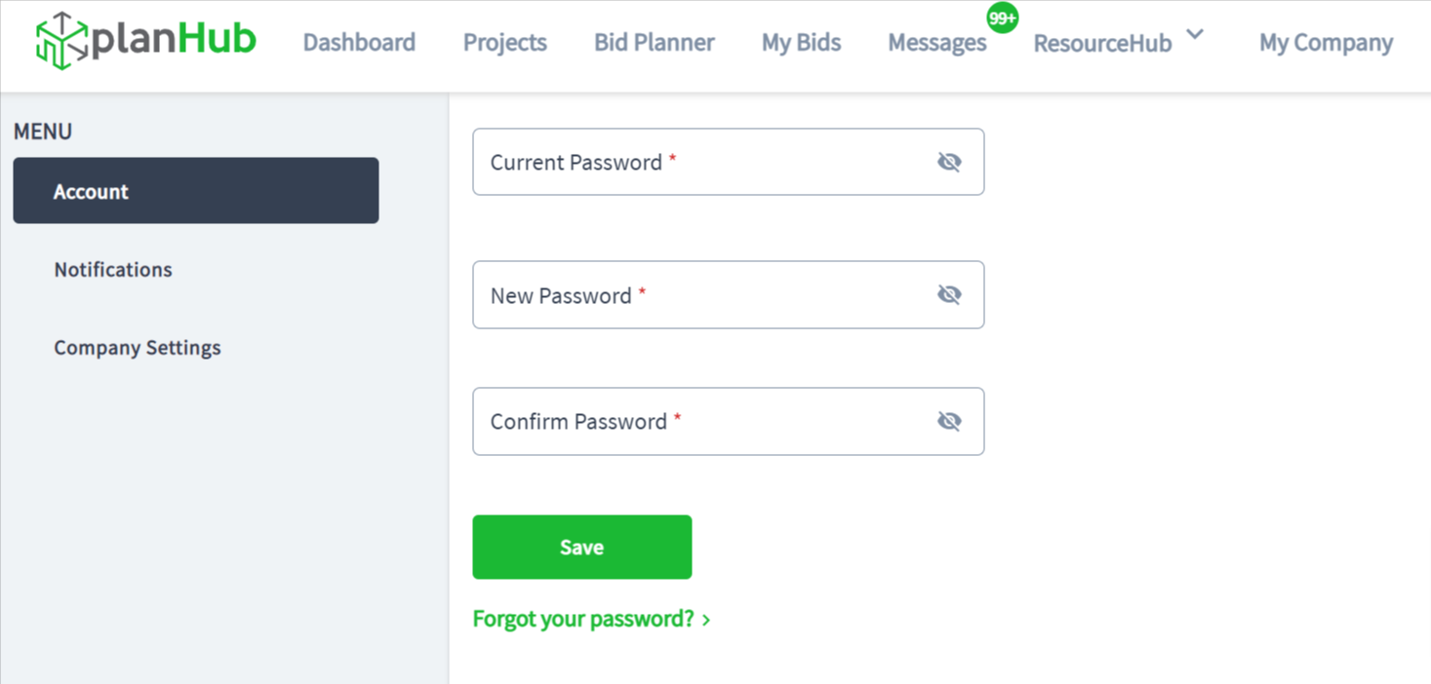The height and width of the screenshot is (684, 1431).
Task: Select Account in the sidebar menu
Action: pos(91,191)
